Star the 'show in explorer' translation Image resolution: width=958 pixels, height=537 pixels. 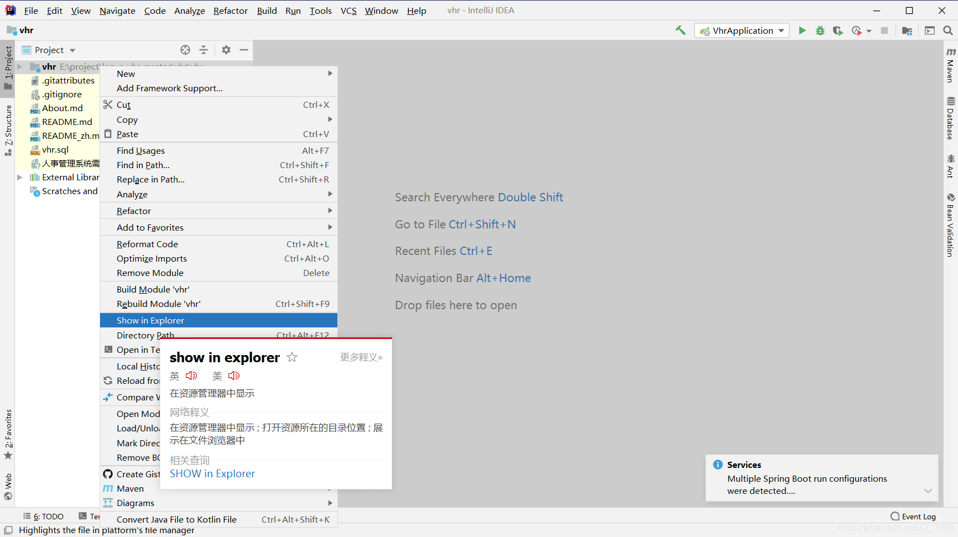292,357
